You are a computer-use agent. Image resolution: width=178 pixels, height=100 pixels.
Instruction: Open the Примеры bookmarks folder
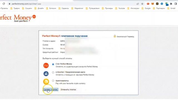[107, 8]
